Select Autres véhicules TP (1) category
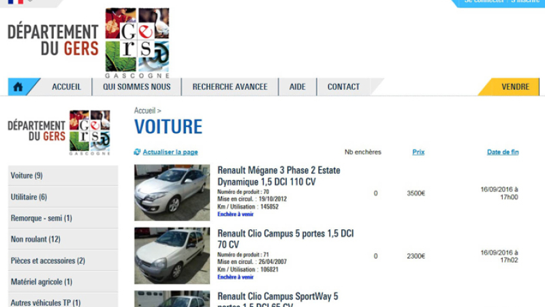 point(63,300)
